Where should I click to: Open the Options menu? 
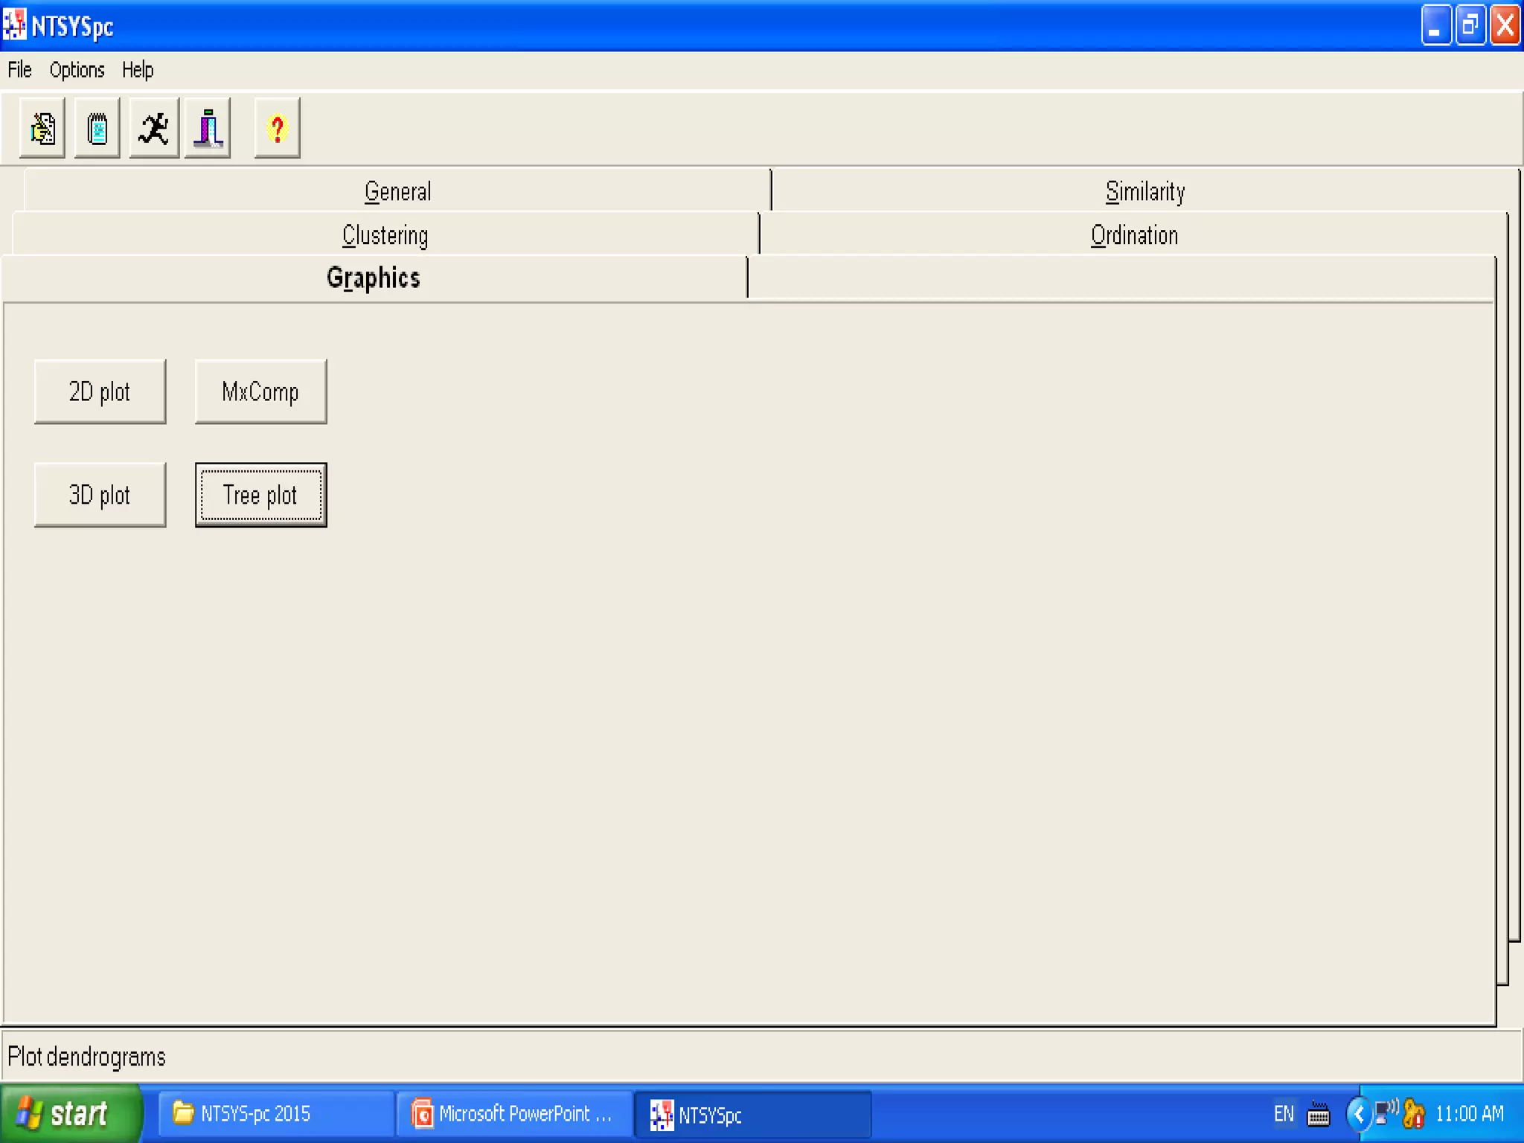[77, 70]
